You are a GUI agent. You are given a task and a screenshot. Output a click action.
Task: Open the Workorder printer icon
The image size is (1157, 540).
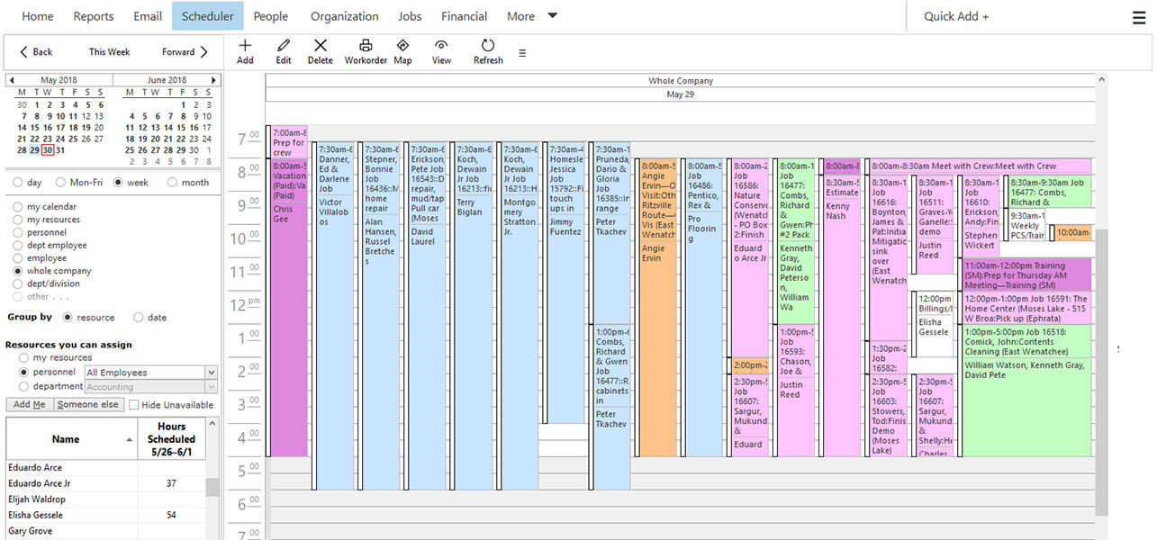coord(366,45)
